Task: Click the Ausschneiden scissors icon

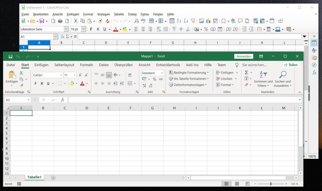Action: 21,72
